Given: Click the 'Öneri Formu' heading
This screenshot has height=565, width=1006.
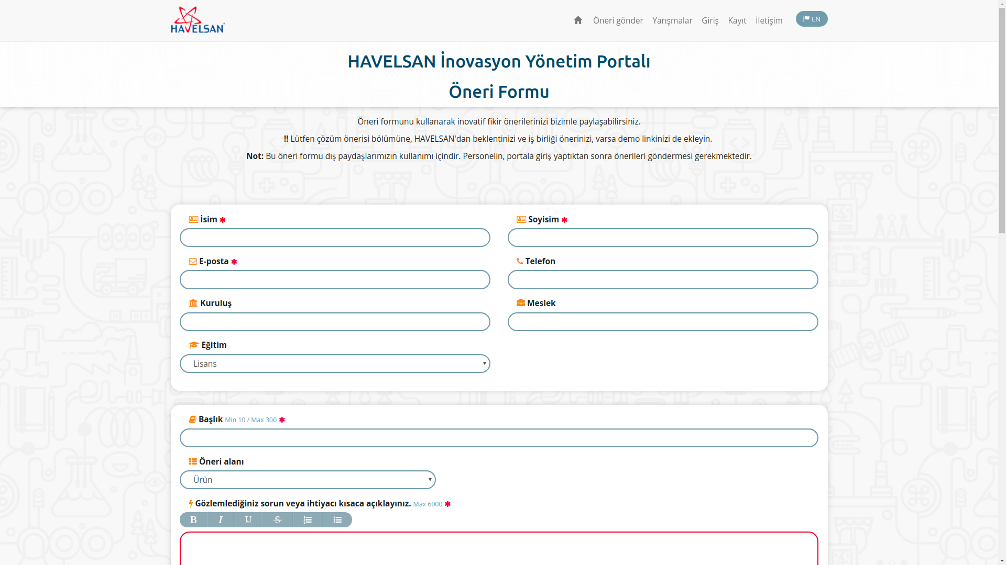Looking at the screenshot, I should [499, 92].
